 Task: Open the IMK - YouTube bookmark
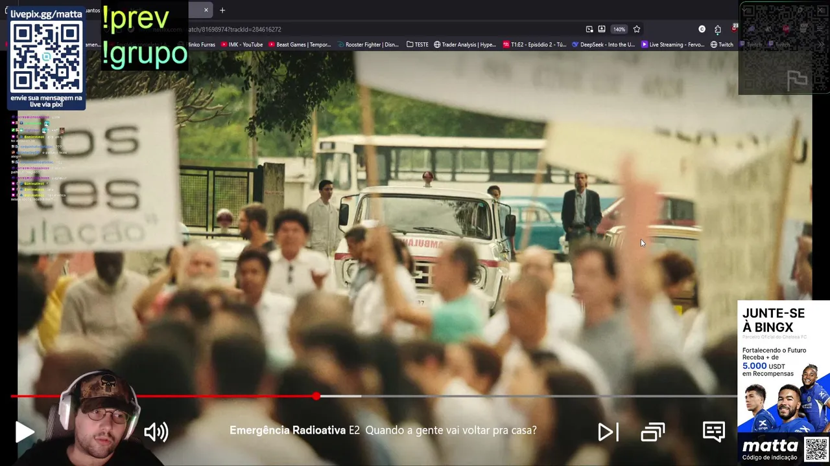(x=242, y=45)
